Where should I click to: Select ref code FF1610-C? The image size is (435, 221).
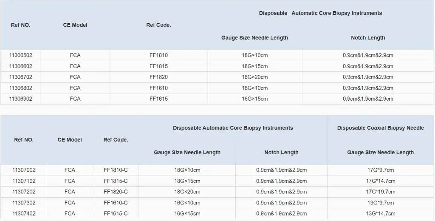click(116, 203)
